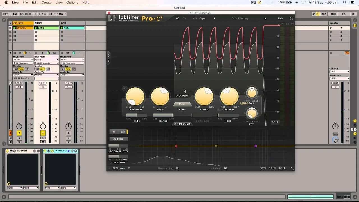Open Master Out 1/2 dropdown
The height and width of the screenshot is (202, 359).
click(x=339, y=79)
